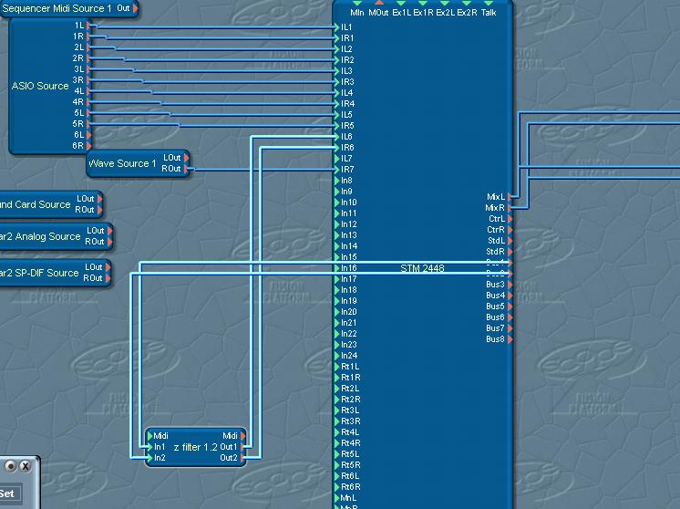680x509 pixels.
Task: Select the LOut port of Analog Source
Action: pos(109,231)
